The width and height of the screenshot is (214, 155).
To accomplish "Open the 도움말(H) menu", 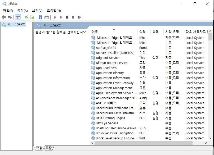I will click(54, 11).
